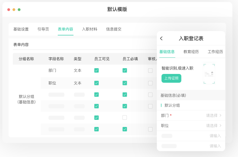This screenshot has width=238, height=157.
Task: Toggle 审核人 checkbox in 部门 row
Action: pos(150,71)
